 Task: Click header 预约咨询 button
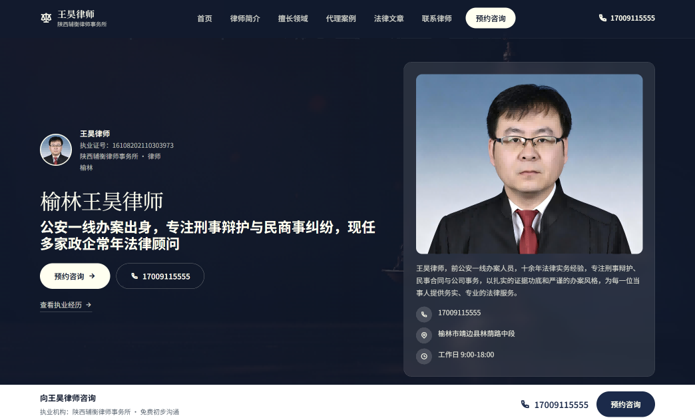[490, 18]
